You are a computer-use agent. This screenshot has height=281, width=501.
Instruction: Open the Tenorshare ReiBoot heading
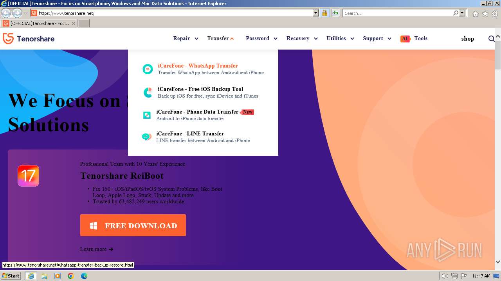122,176
